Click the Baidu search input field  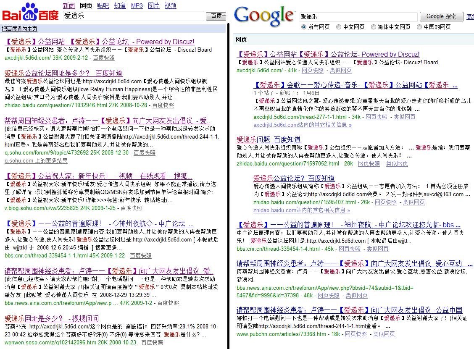(133, 16)
